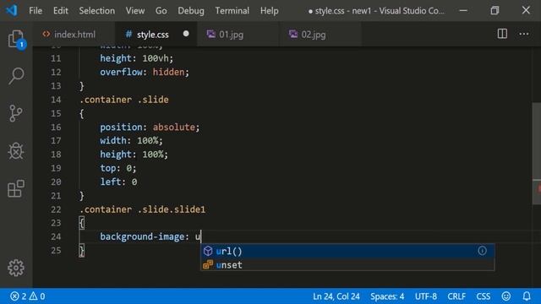The height and width of the screenshot is (304, 541).
Task: Open the Search view in activity bar
Action: 16,75
